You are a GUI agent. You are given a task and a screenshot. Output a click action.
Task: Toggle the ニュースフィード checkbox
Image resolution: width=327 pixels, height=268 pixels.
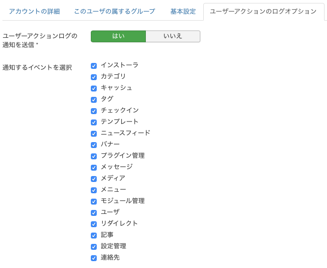tap(94, 133)
